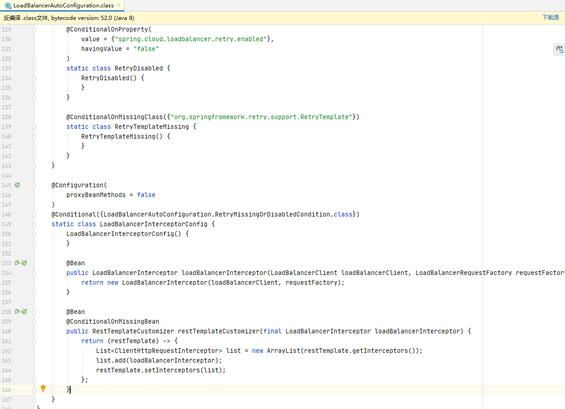This screenshot has height=409, width=565.
Task: Collapse the RetryTemplateMissing class at line 139
Action: pyautogui.click(x=34, y=127)
